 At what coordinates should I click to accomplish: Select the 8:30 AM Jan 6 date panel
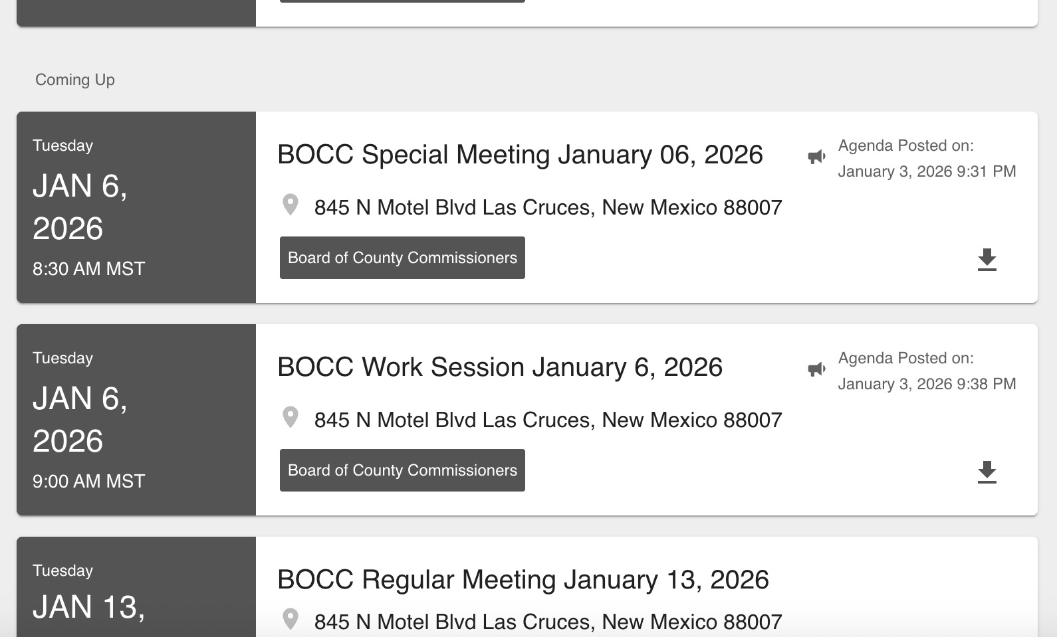[x=136, y=207]
